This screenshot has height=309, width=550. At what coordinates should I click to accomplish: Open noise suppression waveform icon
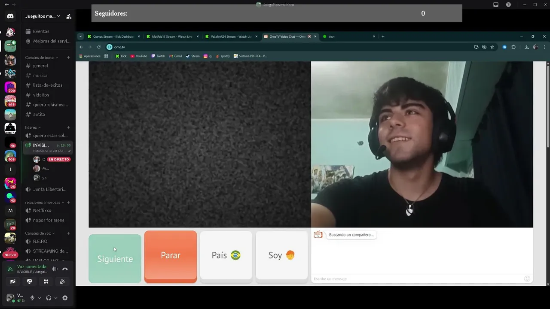(55, 269)
